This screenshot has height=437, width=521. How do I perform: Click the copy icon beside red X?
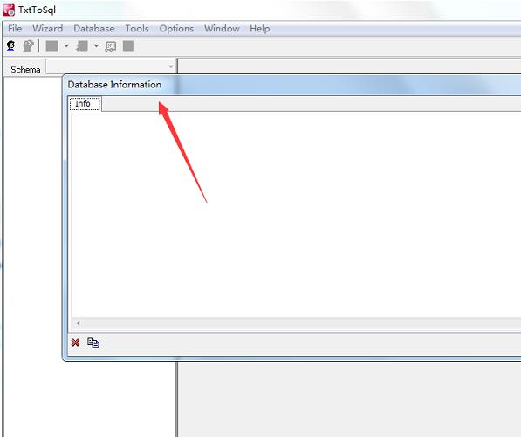(93, 343)
